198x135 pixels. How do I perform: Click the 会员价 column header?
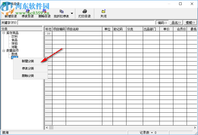tap(180, 29)
